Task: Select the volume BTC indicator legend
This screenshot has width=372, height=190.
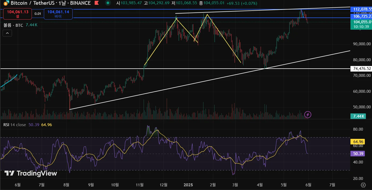Action: tap(13, 25)
